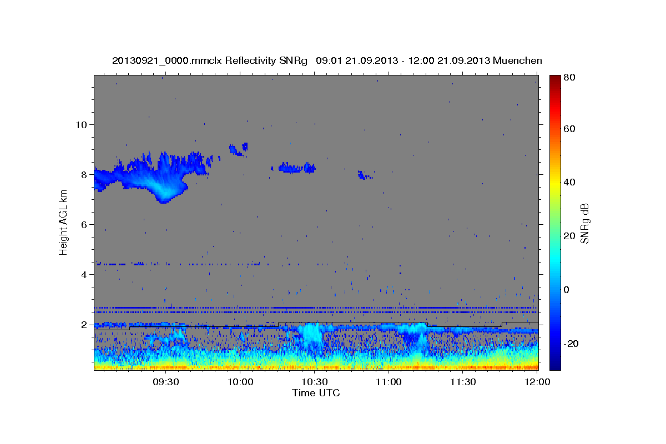Click the 11:00 time tick label
Image resolution: width=666 pixels, height=444 pixels.
click(x=389, y=382)
